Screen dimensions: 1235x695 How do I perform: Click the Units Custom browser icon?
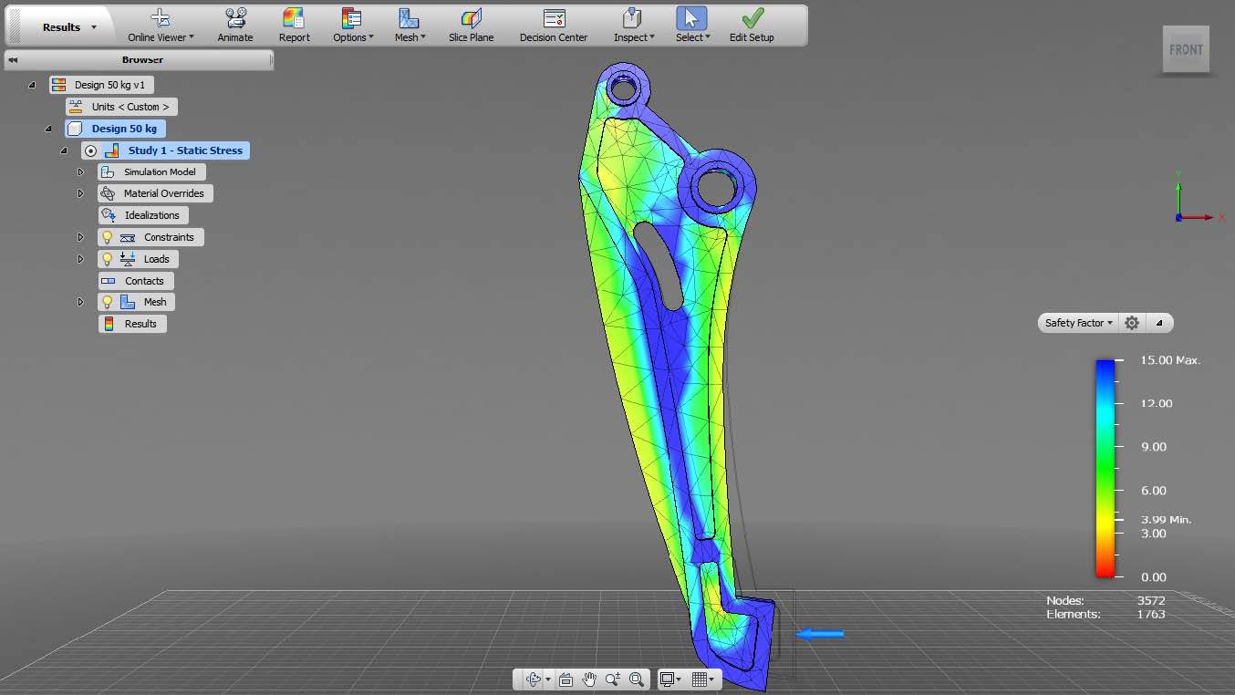point(76,107)
